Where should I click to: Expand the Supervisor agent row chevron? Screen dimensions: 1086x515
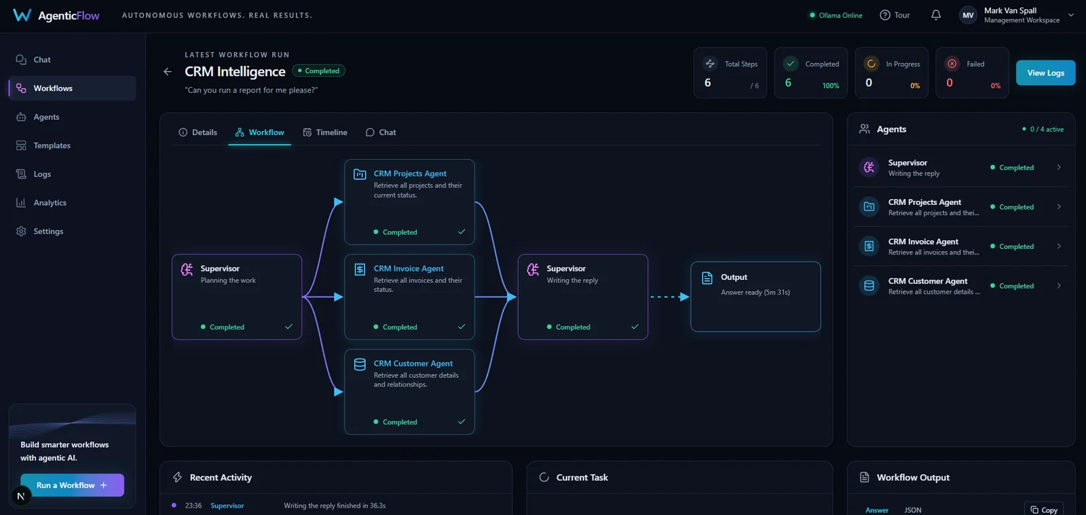pyautogui.click(x=1059, y=168)
